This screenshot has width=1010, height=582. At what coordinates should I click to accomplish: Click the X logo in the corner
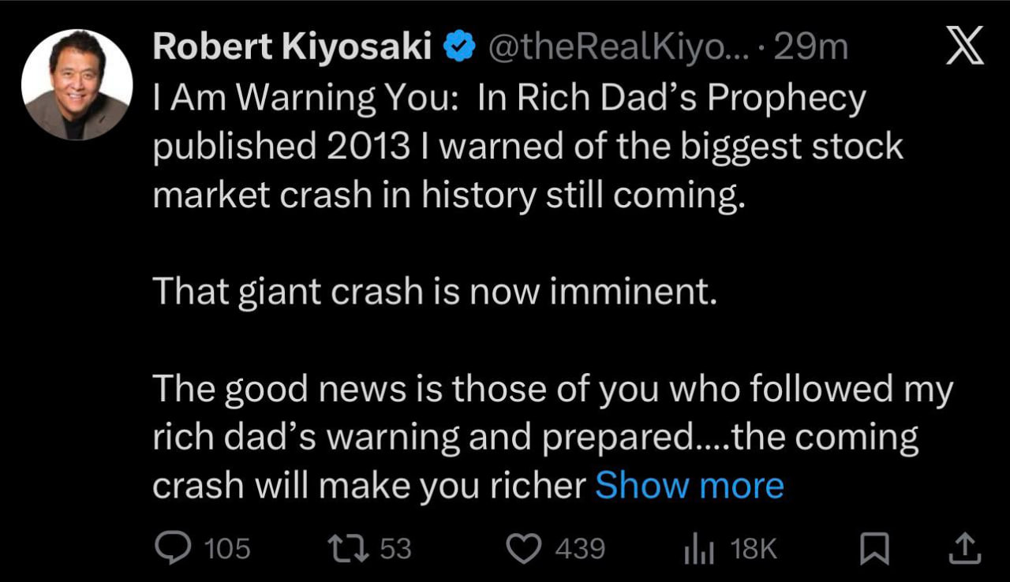tap(964, 46)
